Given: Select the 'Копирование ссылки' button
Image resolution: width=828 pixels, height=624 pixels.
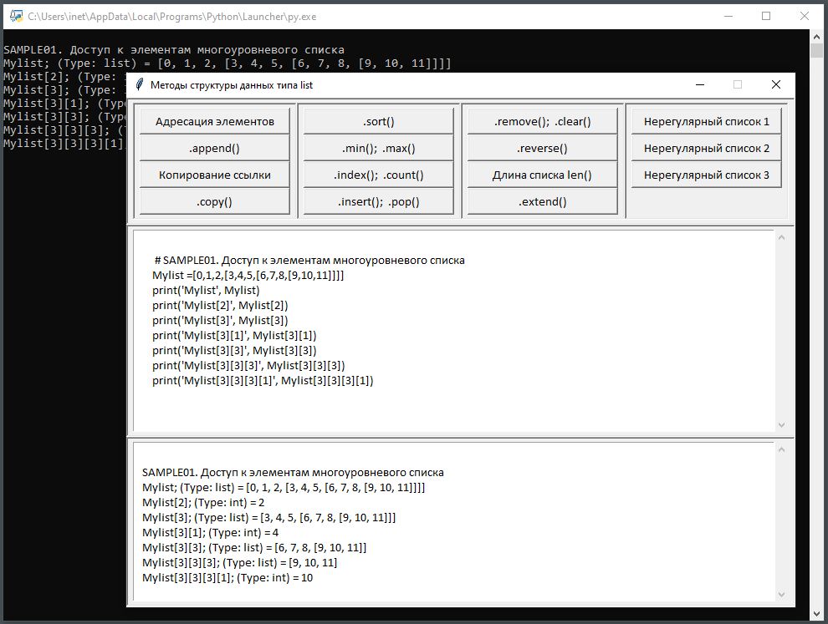Looking at the screenshot, I should [x=214, y=175].
